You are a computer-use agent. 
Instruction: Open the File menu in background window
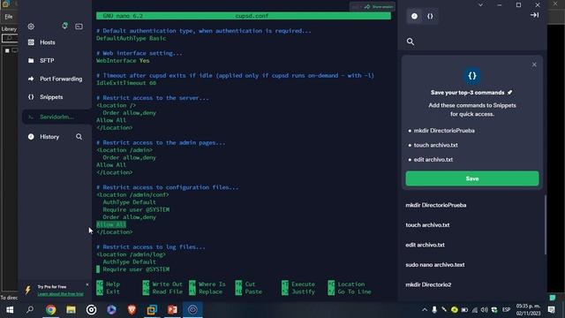point(9,16)
